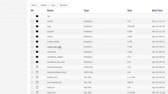Select all files via All header
The image size is (168, 94).
(32, 10)
